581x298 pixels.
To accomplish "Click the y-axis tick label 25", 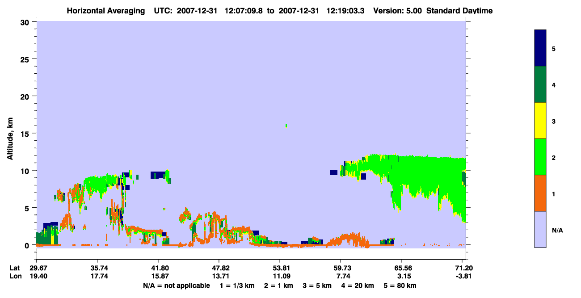I will (x=26, y=59).
